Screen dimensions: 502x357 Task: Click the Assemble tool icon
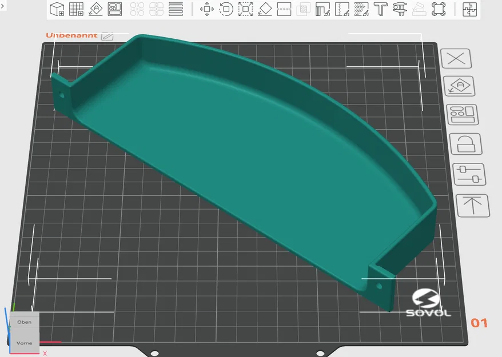[x=419, y=9]
